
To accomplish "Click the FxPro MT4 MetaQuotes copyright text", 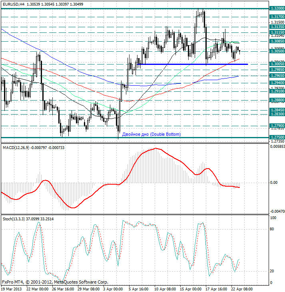I will tap(55, 282).
